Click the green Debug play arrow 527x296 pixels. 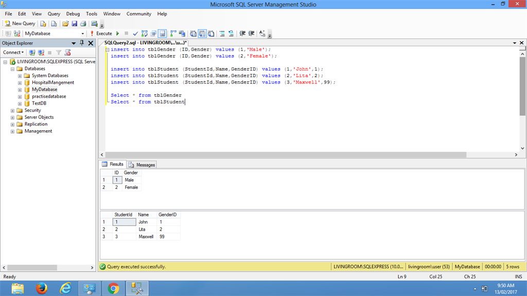coord(118,33)
